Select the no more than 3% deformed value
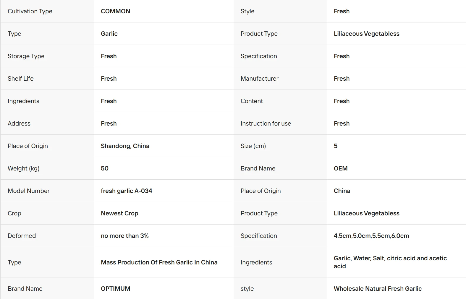The width and height of the screenshot is (466, 299). click(x=125, y=236)
